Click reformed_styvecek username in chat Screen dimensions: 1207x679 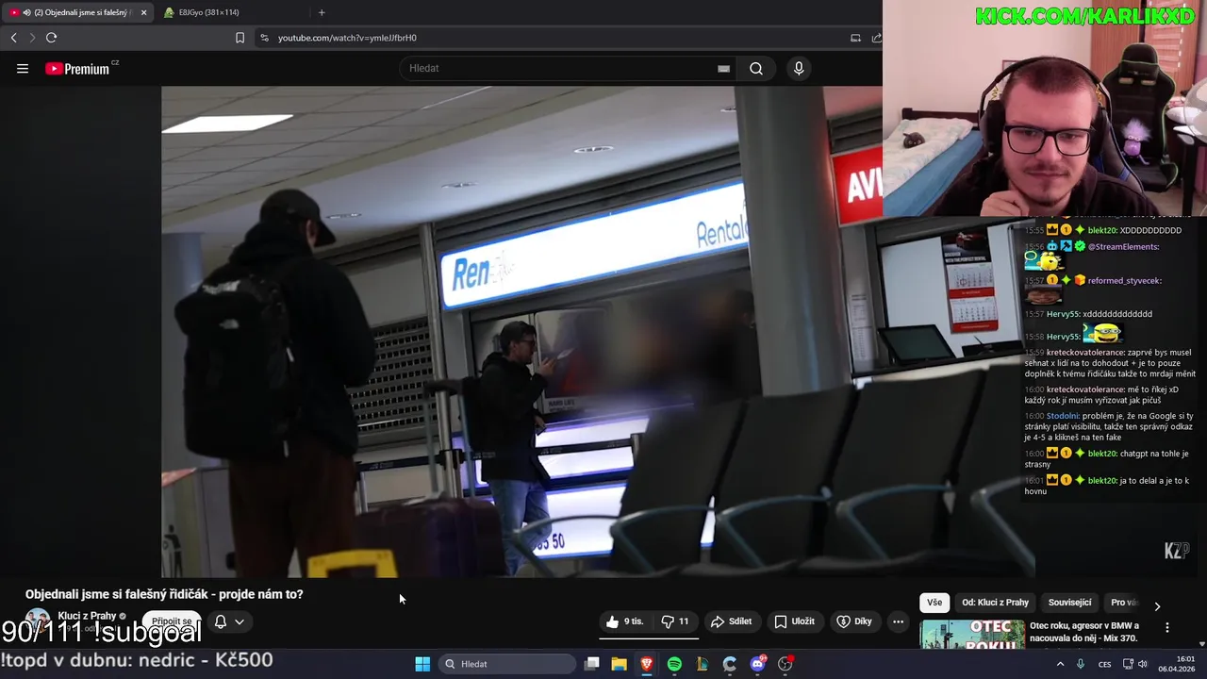[1124, 280]
